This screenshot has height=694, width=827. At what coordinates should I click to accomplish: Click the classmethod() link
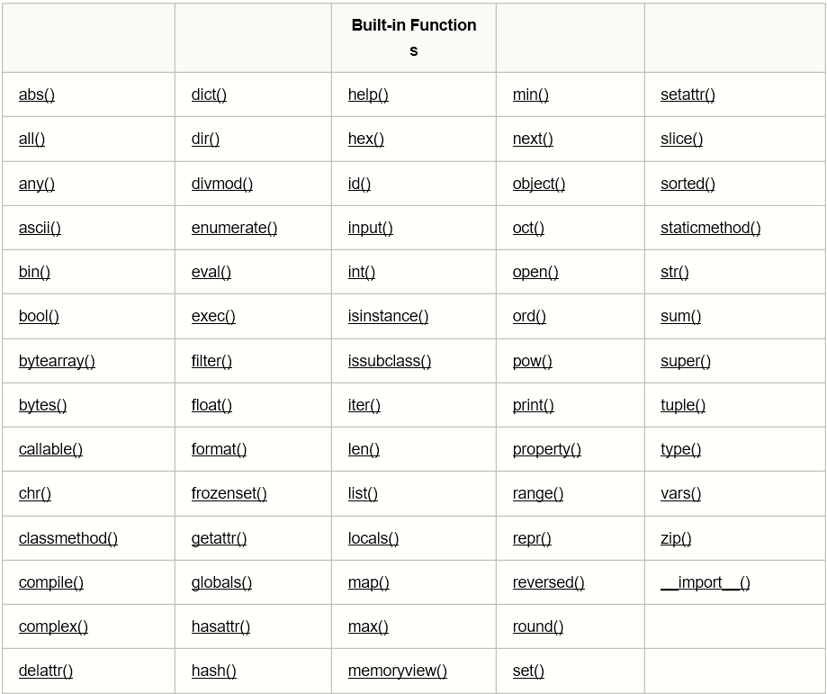[67, 538]
